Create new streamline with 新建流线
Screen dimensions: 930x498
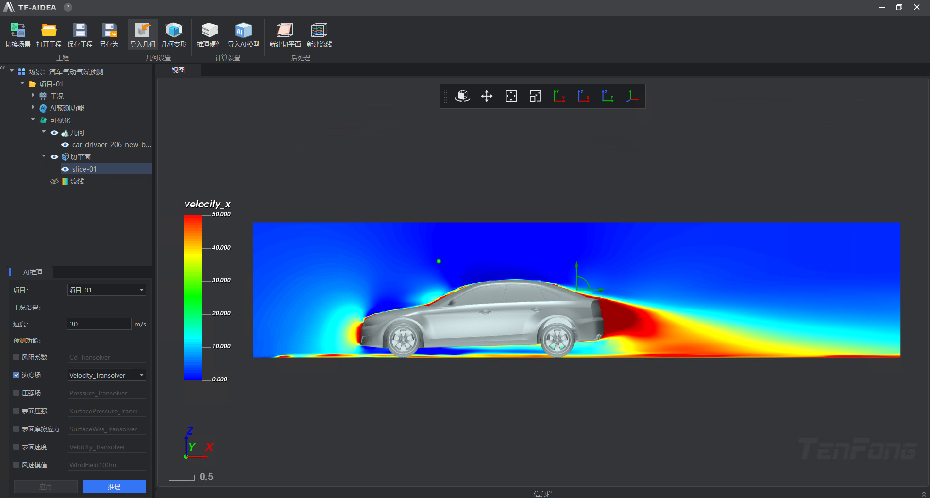[320, 35]
